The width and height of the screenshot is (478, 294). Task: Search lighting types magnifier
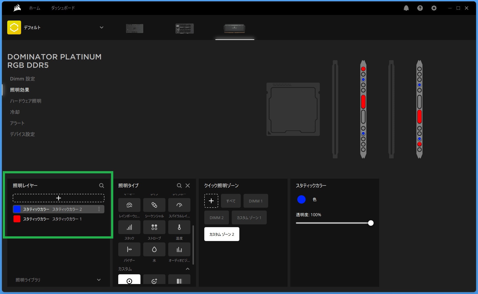click(x=179, y=186)
